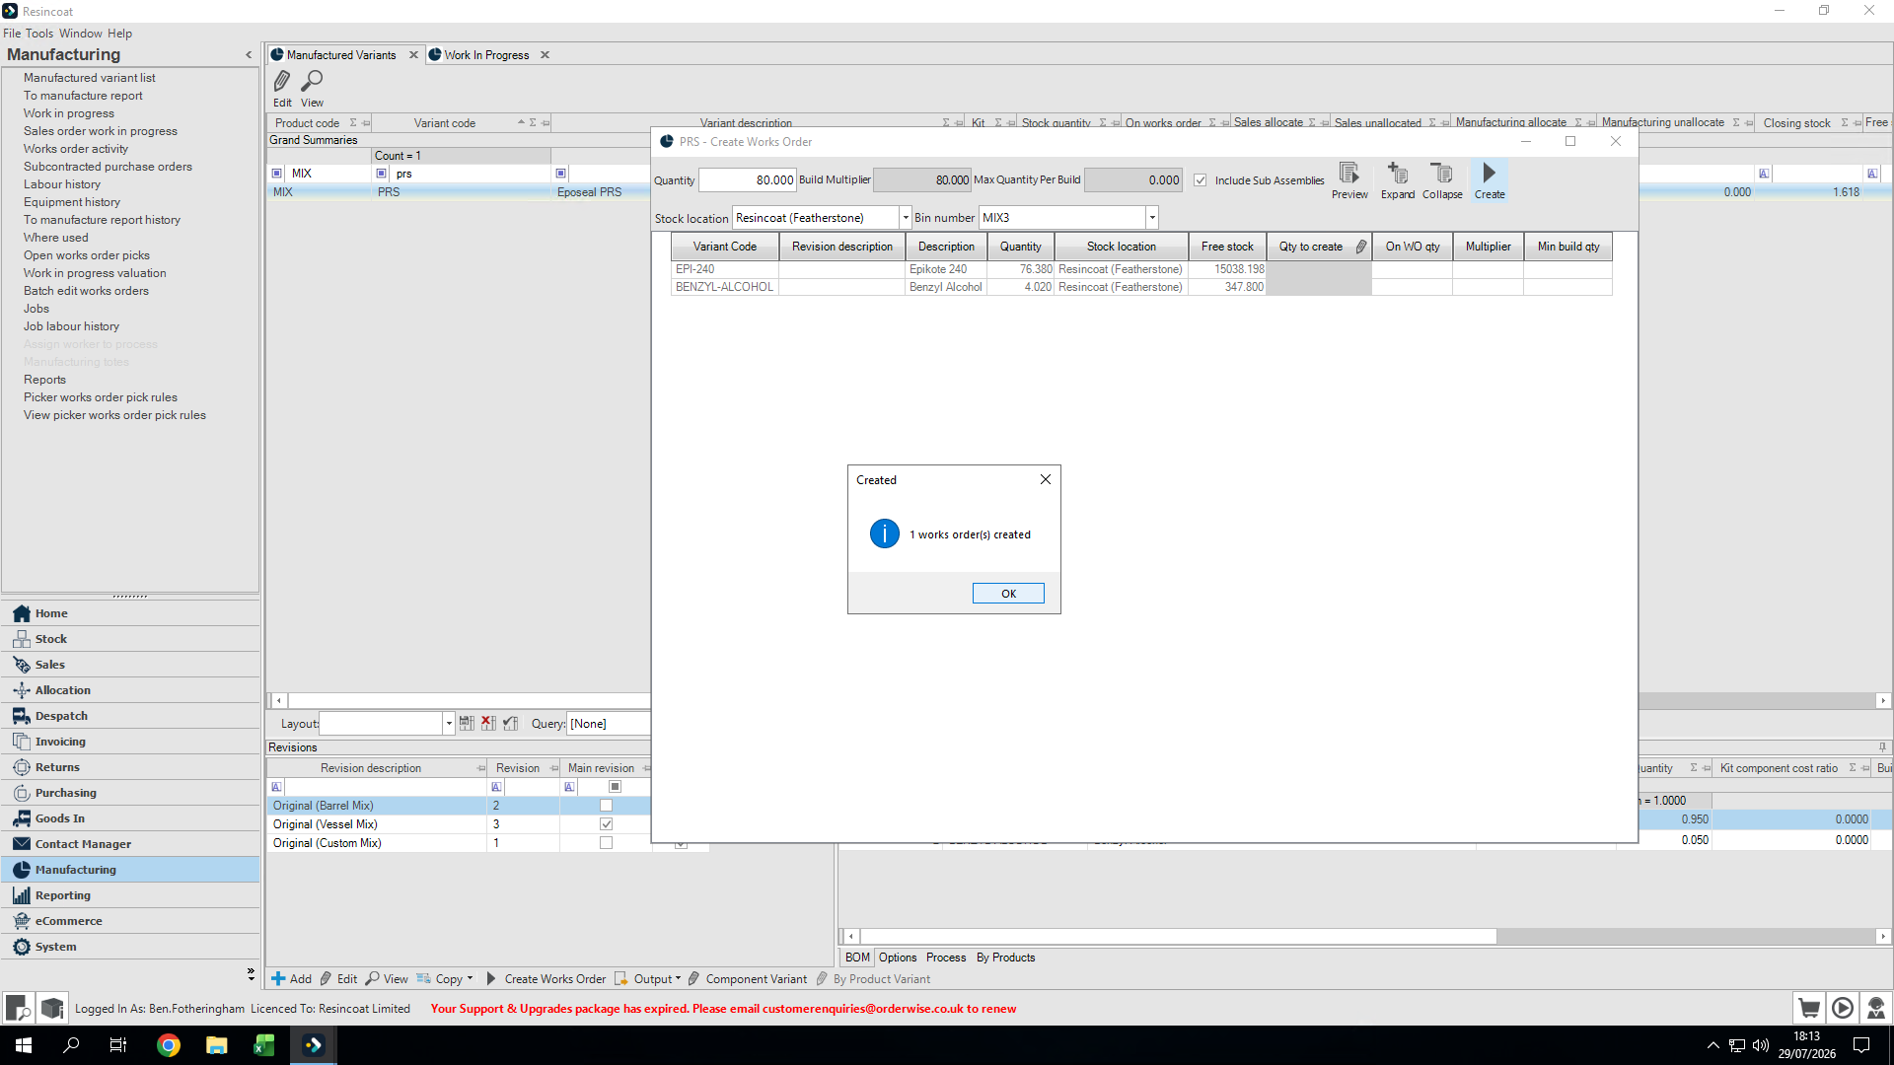
Task: Go to the Returns module
Action: 131,767
